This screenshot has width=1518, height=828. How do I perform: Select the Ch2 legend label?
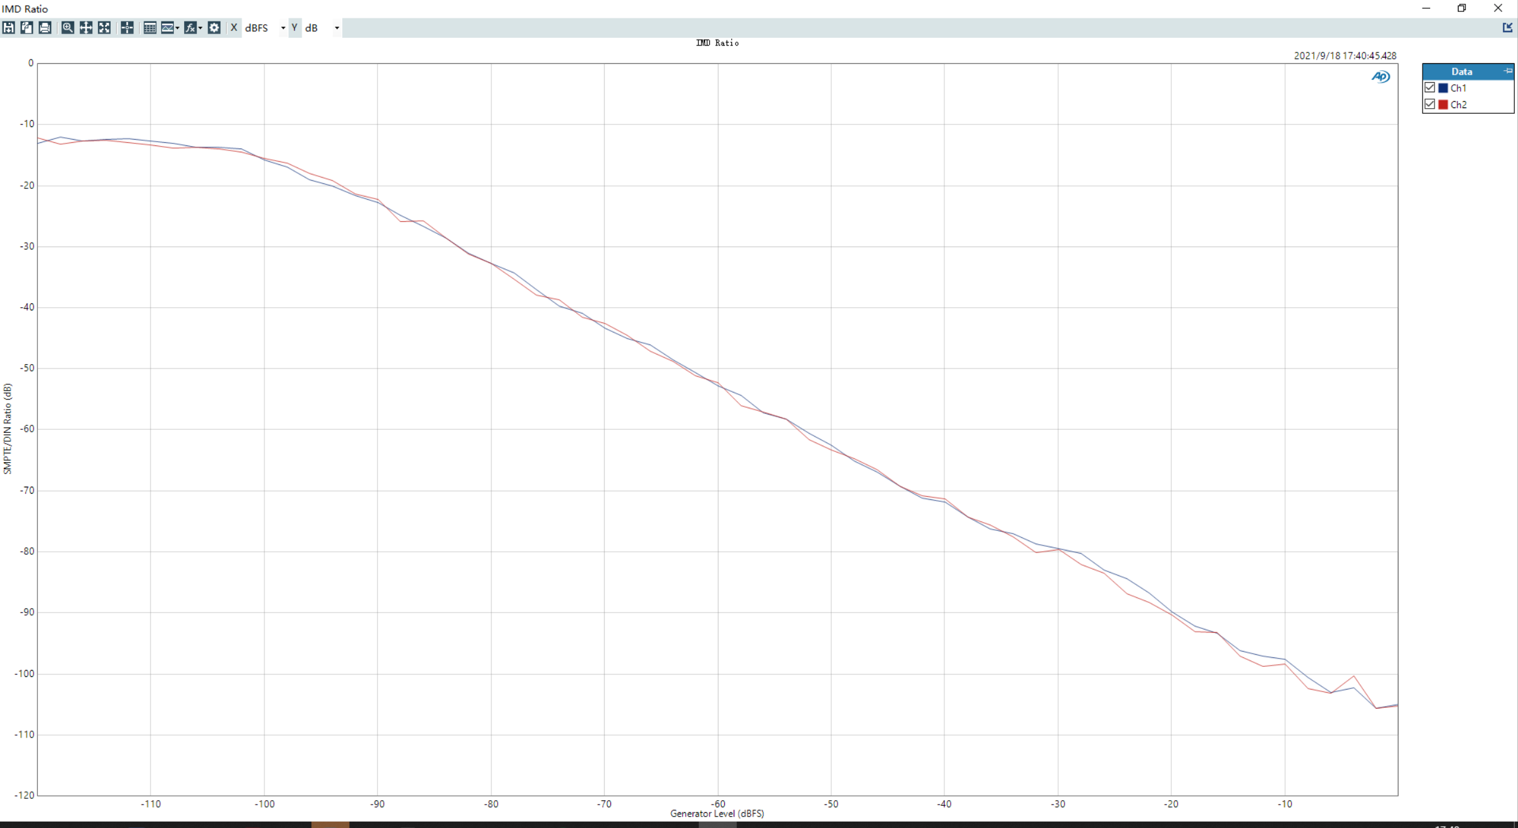(1459, 104)
